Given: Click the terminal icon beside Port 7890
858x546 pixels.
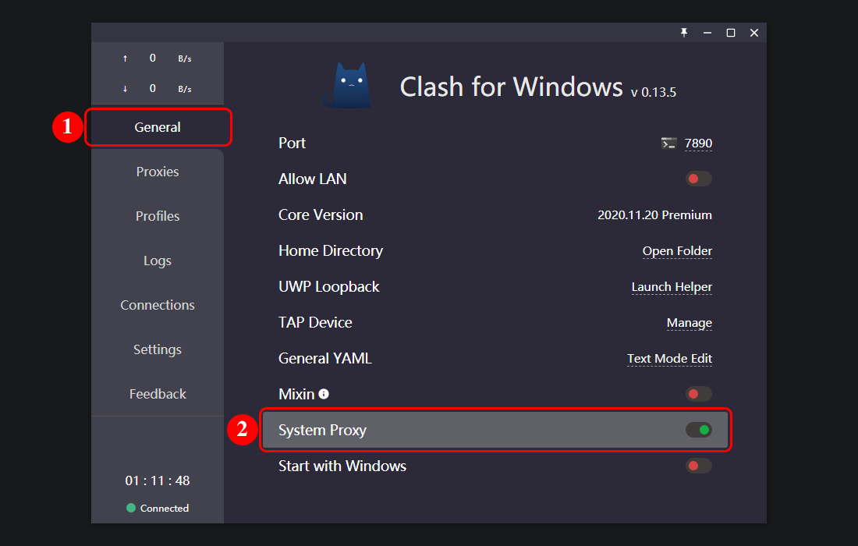Looking at the screenshot, I should (668, 144).
